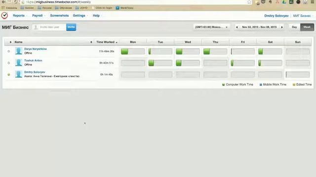Click Dmitry Solovyev's avatar in the table
Screen dimensions: 316x177
coord(19,74)
